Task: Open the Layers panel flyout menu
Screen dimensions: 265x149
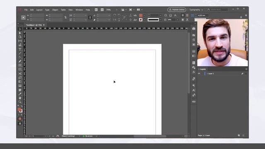Action: tap(246, 69)
